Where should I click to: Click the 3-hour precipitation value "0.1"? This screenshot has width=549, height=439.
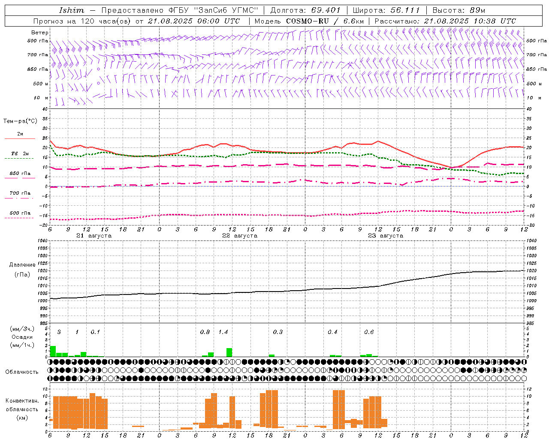(x=95, y=332)
